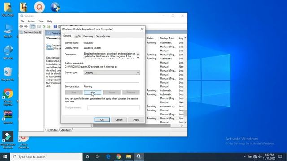The width and height of the screenshot is (287, 161).
Task: Click the Export List toolbar icon
Action: 48,27
